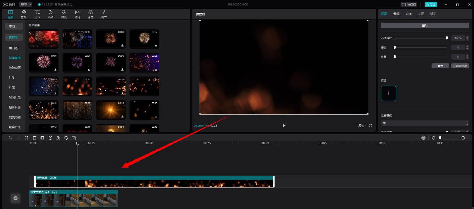
Task: Switch to the 变速 speed tab
Action: point(409,14)
